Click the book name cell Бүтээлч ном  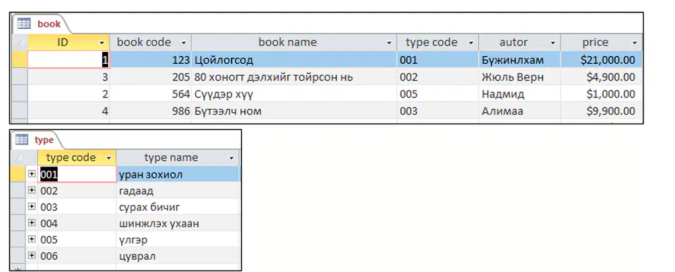294,111
